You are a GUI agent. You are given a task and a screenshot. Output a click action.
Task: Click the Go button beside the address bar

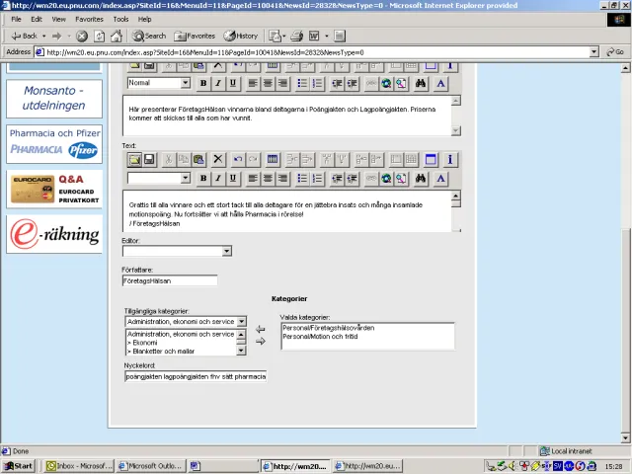[615, 52]
